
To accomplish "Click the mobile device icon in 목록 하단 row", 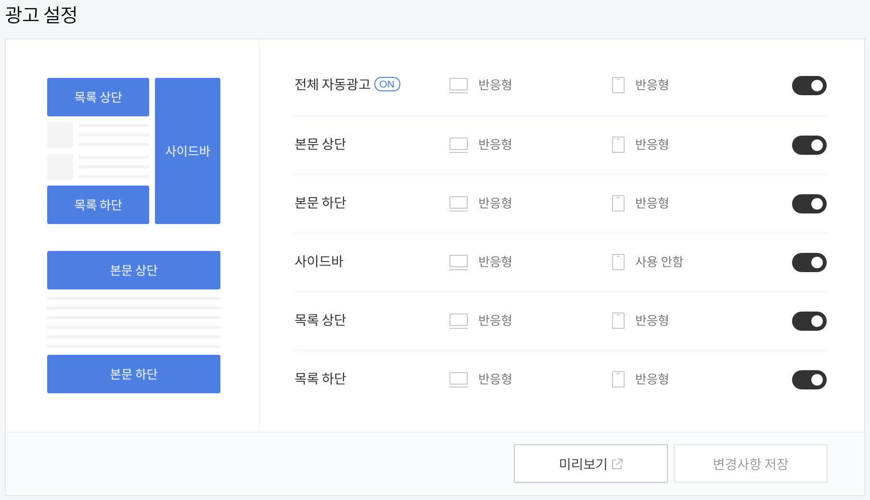I will (x=618, y=379).
